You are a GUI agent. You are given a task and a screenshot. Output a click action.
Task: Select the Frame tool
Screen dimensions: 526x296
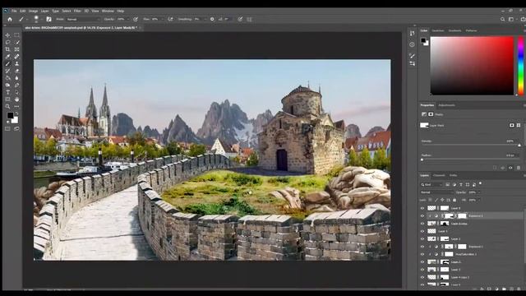click(x=16, y=49)
